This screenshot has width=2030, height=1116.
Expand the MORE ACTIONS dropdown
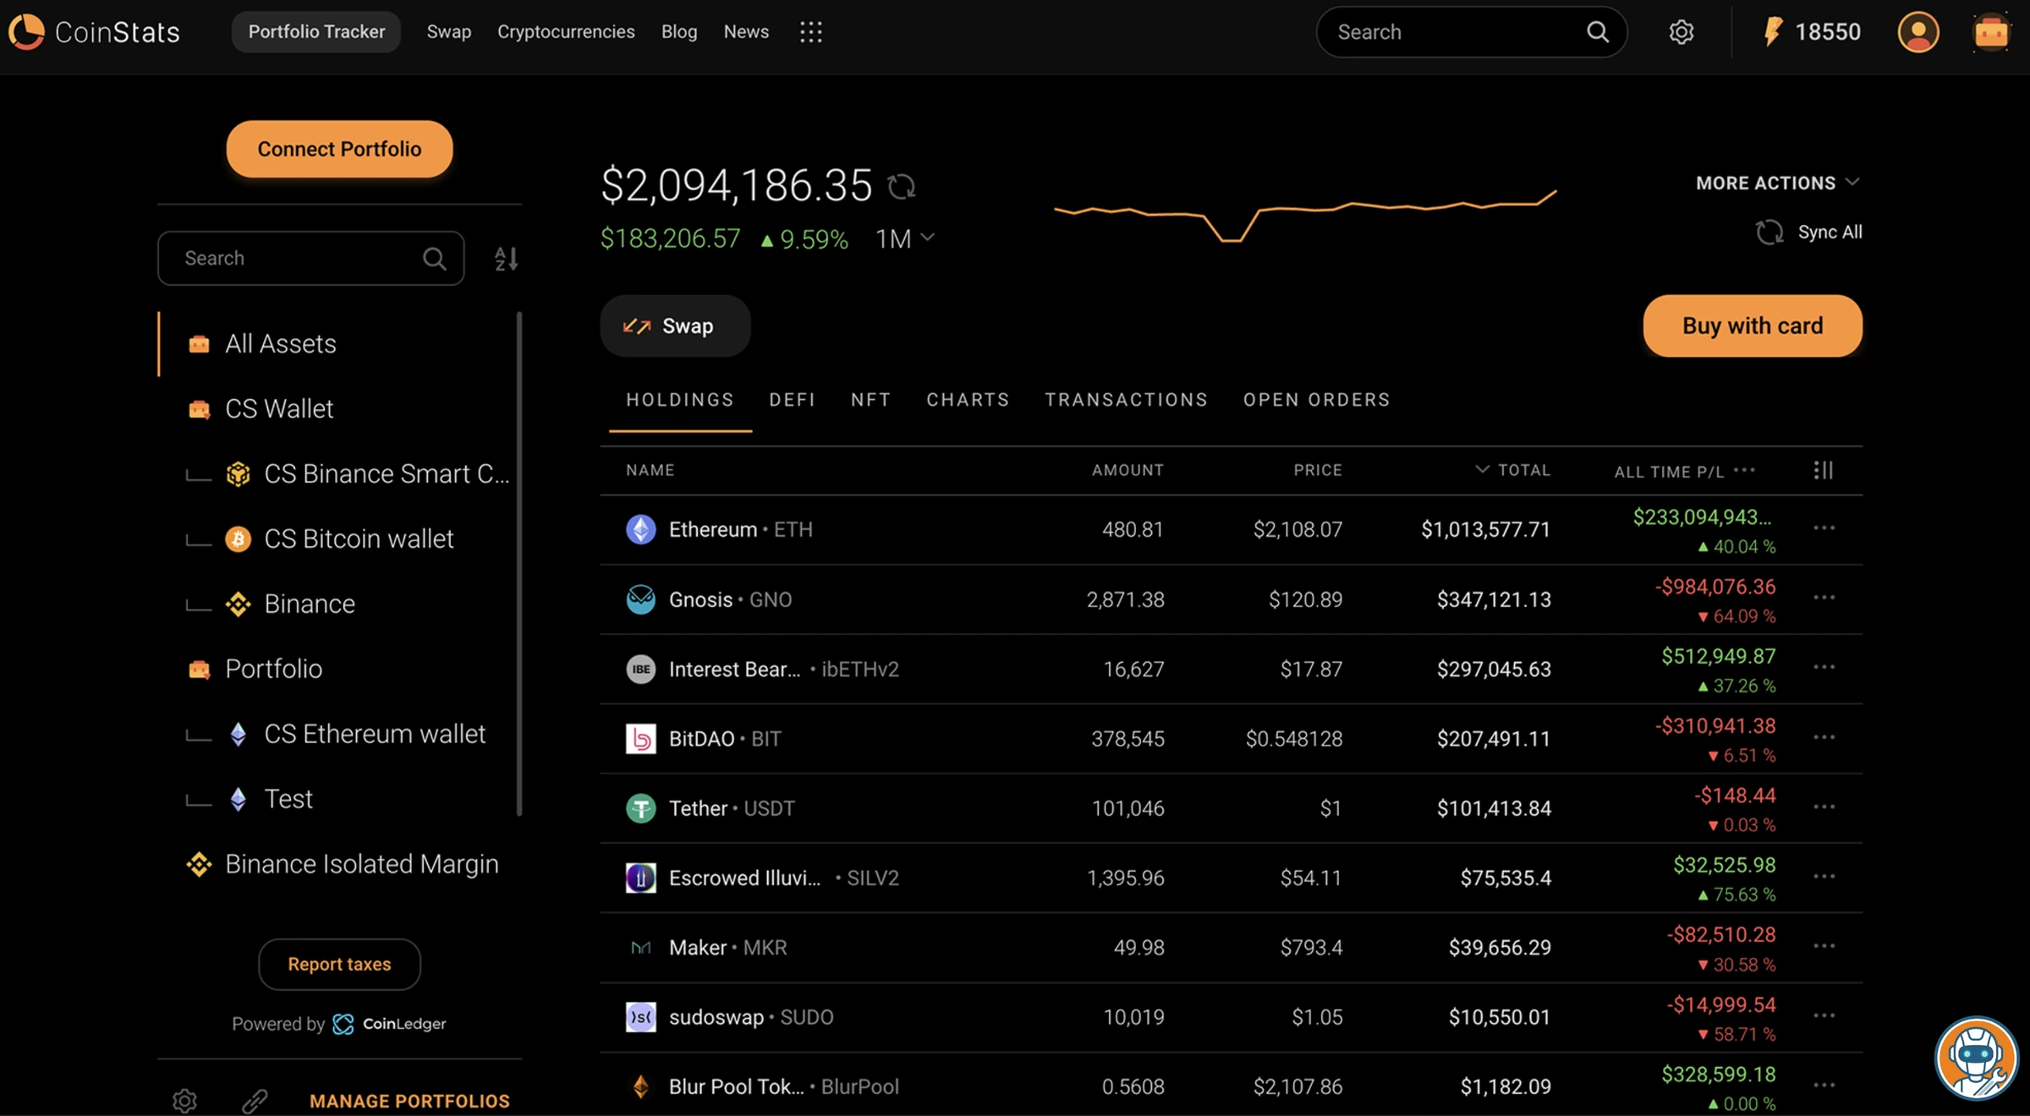(x=1777, y=183)
